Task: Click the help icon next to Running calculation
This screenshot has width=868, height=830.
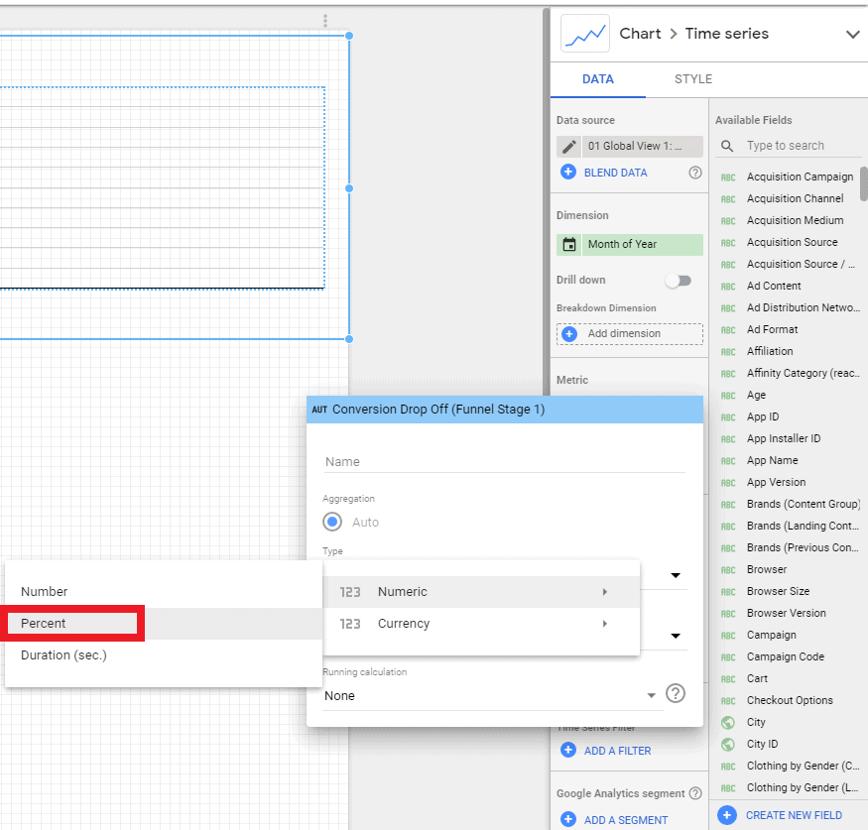Action: point(676,693)
